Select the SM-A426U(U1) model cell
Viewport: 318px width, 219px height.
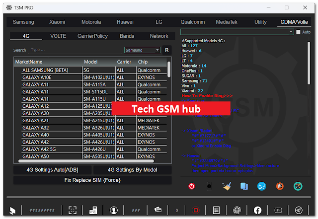point(99,142)
